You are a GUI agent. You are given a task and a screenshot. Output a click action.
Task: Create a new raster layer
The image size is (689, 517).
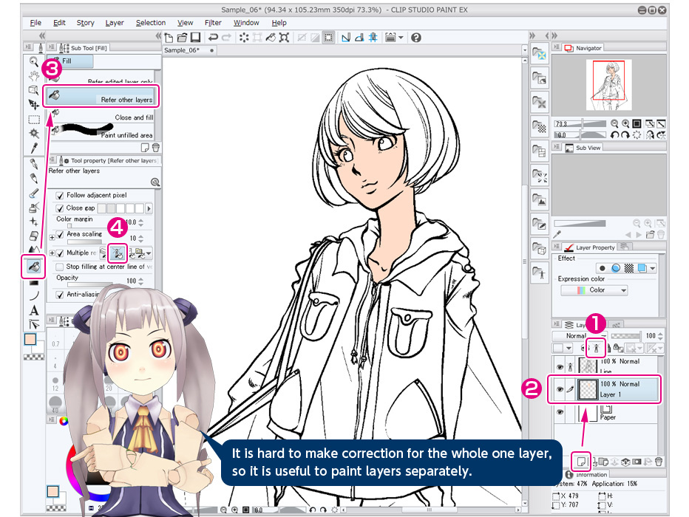(580, 461)
